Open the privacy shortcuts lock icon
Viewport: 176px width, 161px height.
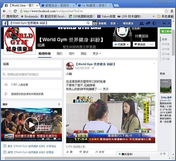[x=164, y=23]
